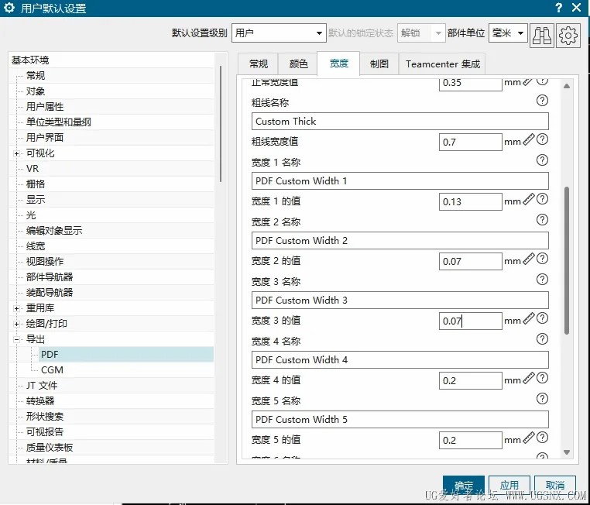Click ruler icon beside 宽度 5 的值
The width and height of the screenshot is (590, 505).
coord(529,438)
